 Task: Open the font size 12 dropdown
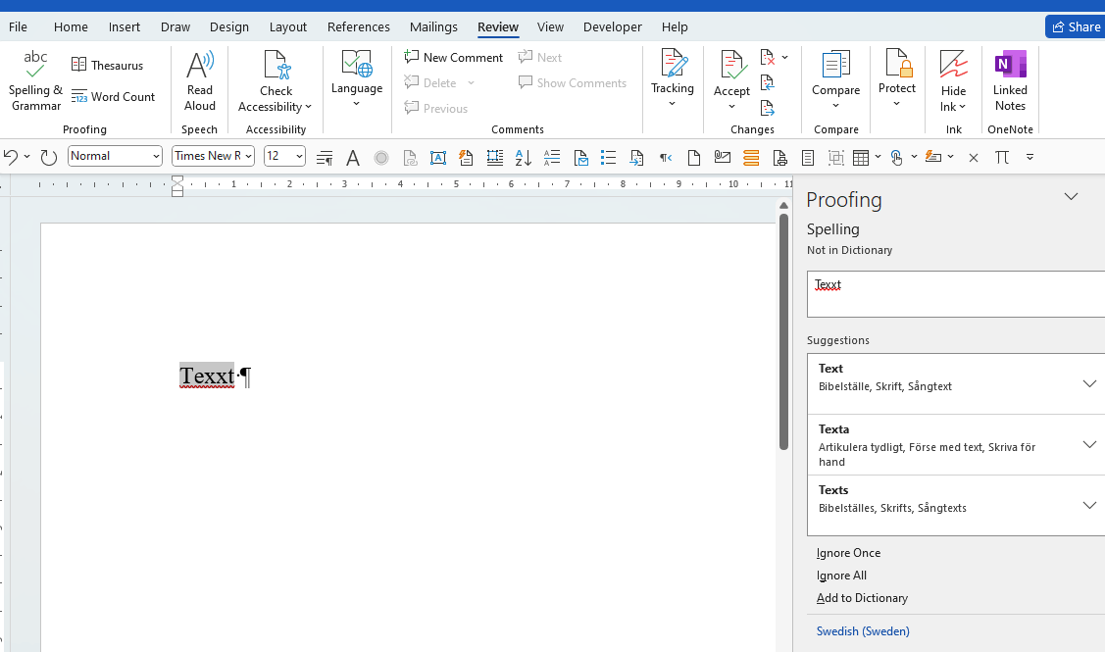(x=299, y=156)
